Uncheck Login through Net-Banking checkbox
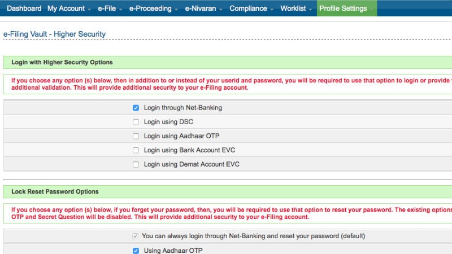The width and height of the screenshot is (452, 254). [x=136, y=108]
